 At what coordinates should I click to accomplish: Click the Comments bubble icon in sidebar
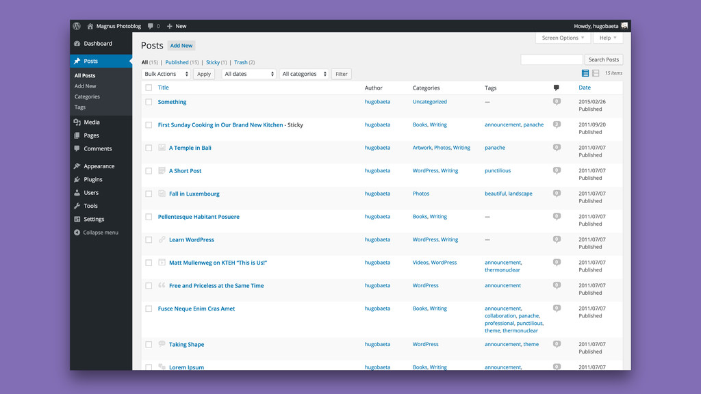(x=77, y=148)
